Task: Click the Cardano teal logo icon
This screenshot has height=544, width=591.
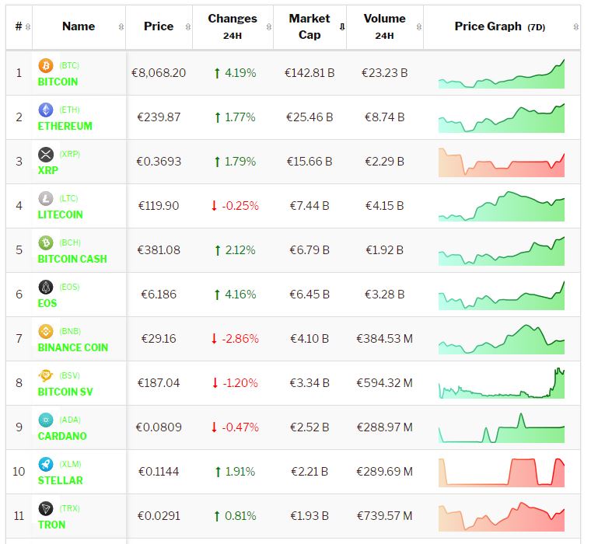Action: (x=46, y=420)
